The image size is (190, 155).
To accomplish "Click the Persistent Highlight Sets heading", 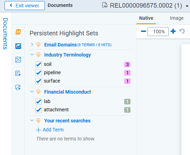I will pyautogui.click(x=64, y=33).
